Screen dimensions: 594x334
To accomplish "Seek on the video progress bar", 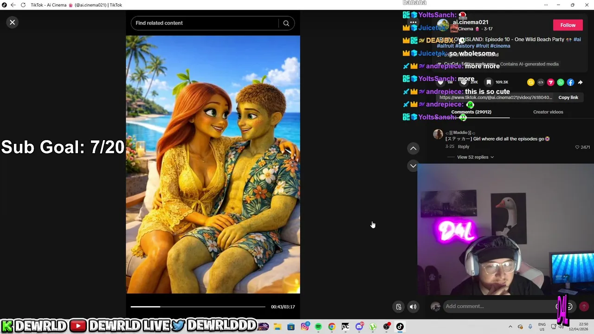I will tap(198, 307).
